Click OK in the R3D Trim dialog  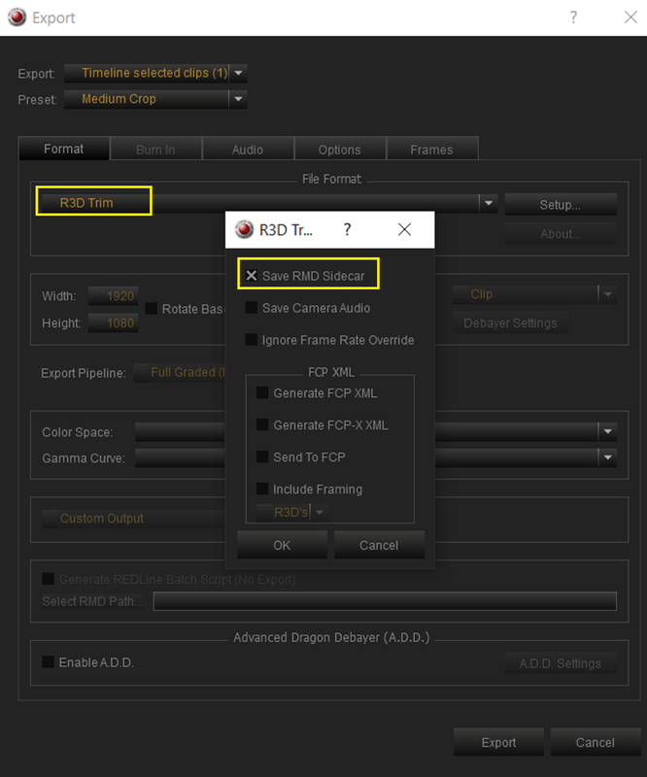click(282, 545)
